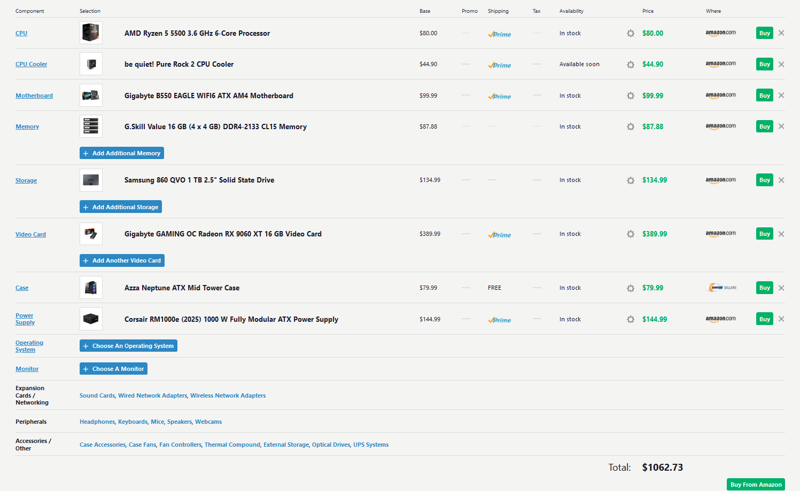Browse Thermal Compound accessories link
This screenshot has width=800, height=491.
coord(232,445)
